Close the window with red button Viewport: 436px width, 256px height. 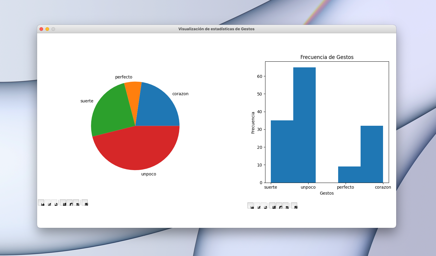tap(41, 29)
